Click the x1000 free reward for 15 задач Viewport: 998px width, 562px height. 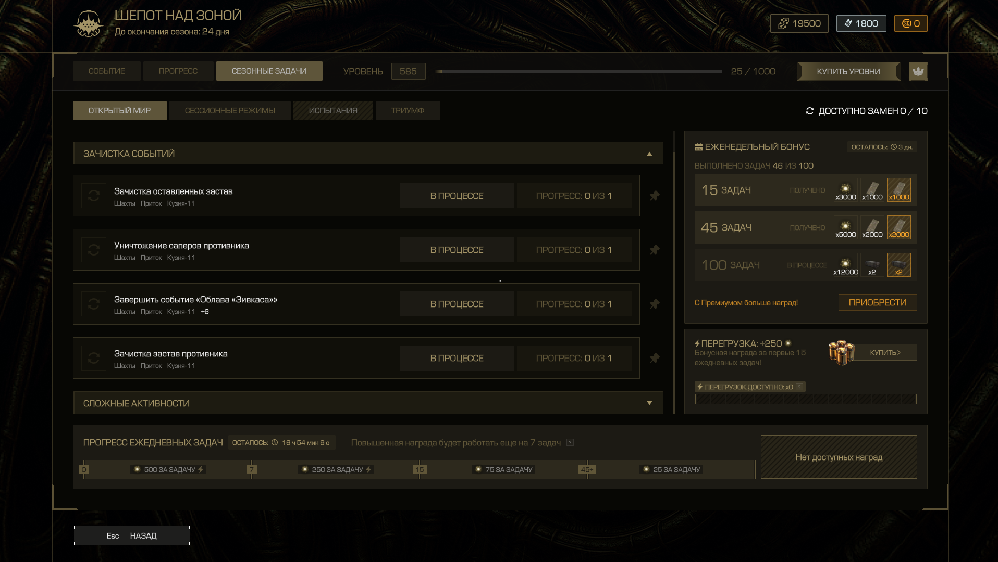coord(872,190)
